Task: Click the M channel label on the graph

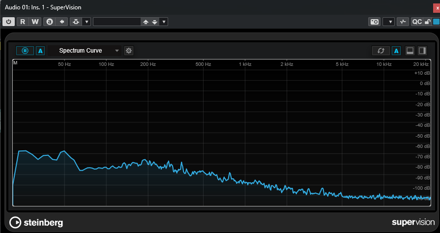Action: tap(15, 63)
